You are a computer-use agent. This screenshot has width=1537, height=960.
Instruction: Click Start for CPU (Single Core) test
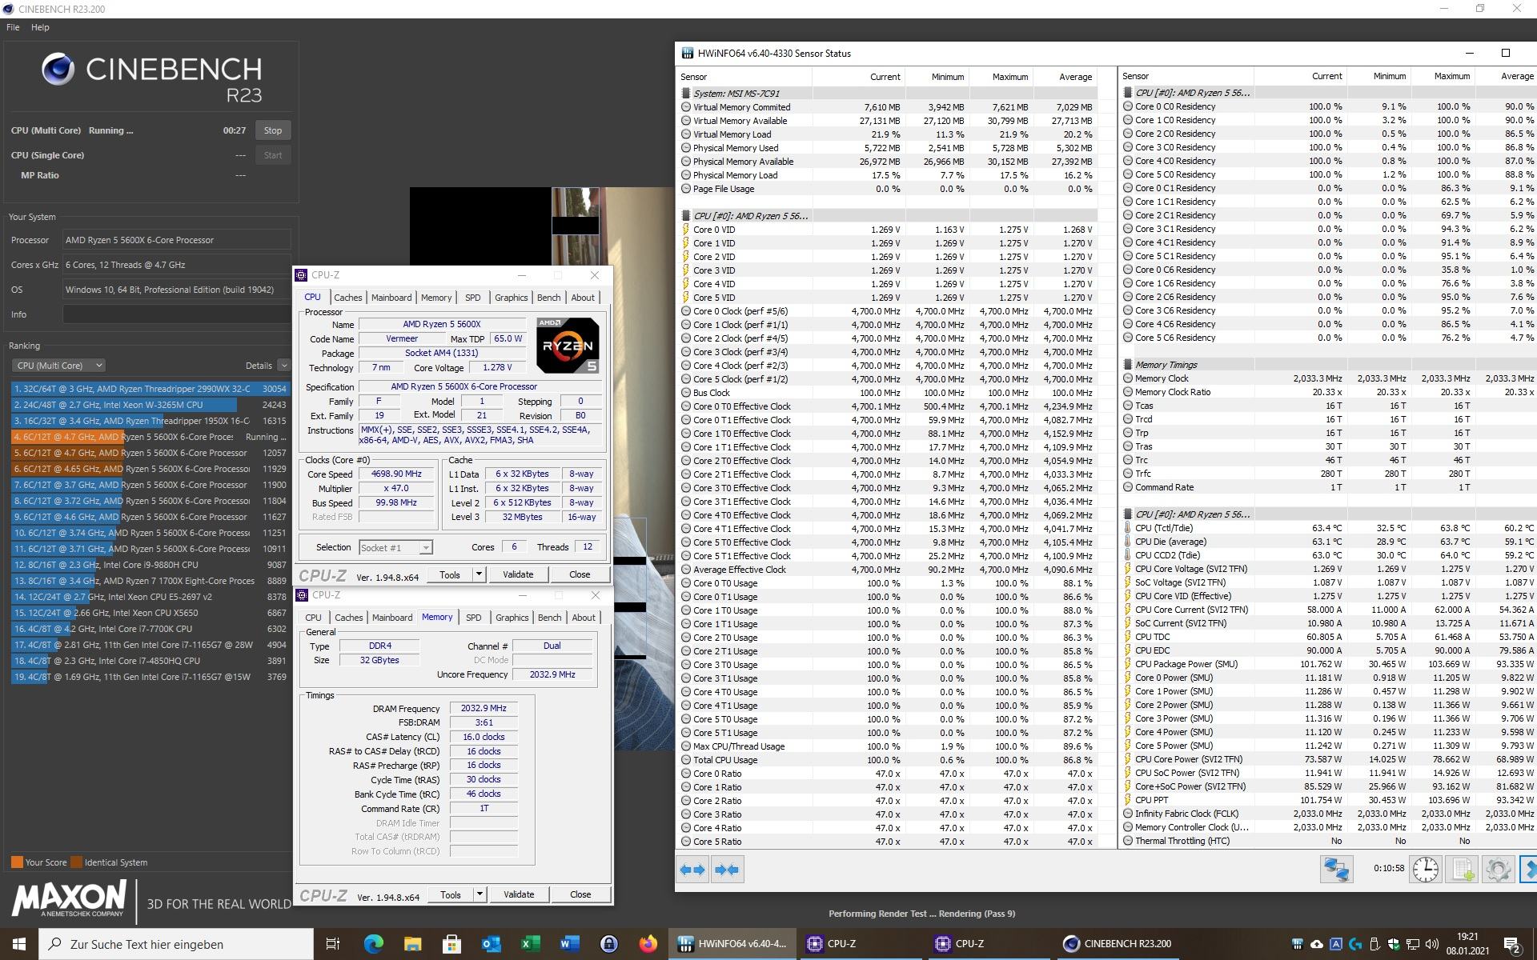click(273, 155)
